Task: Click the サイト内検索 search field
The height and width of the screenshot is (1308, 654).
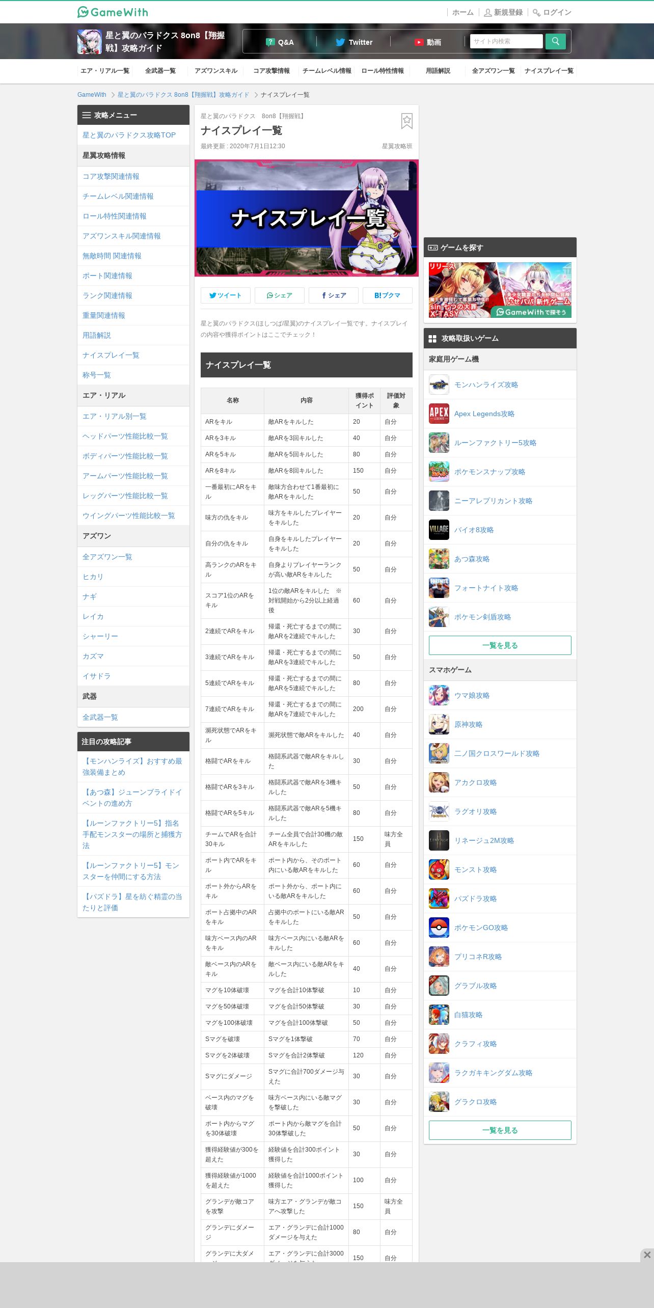Action: (x=506, y=41)
